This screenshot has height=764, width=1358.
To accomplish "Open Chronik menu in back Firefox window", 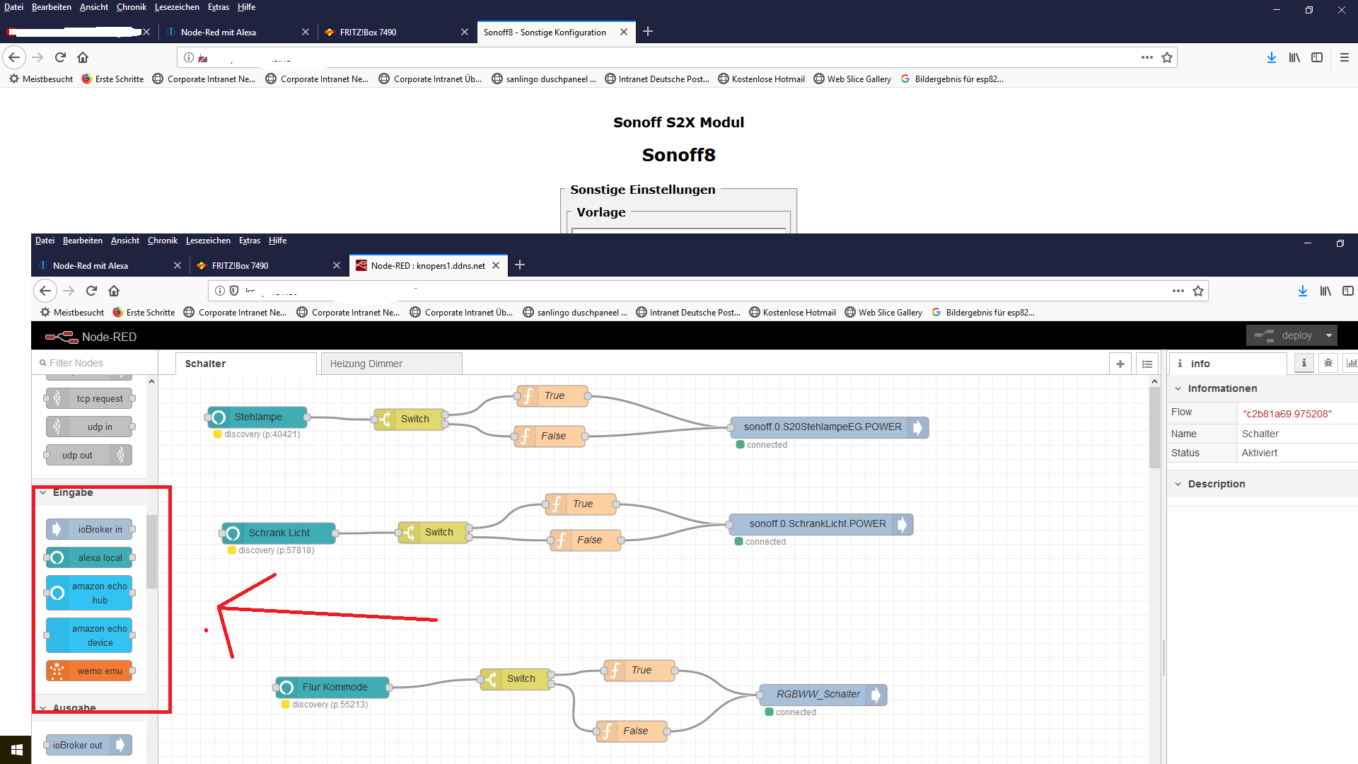I will coord(132,7).
